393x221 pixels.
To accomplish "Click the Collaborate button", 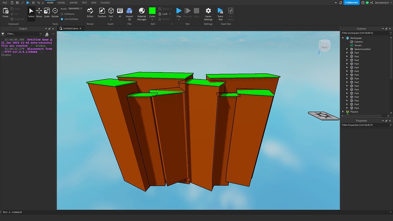I will point(352,3).
